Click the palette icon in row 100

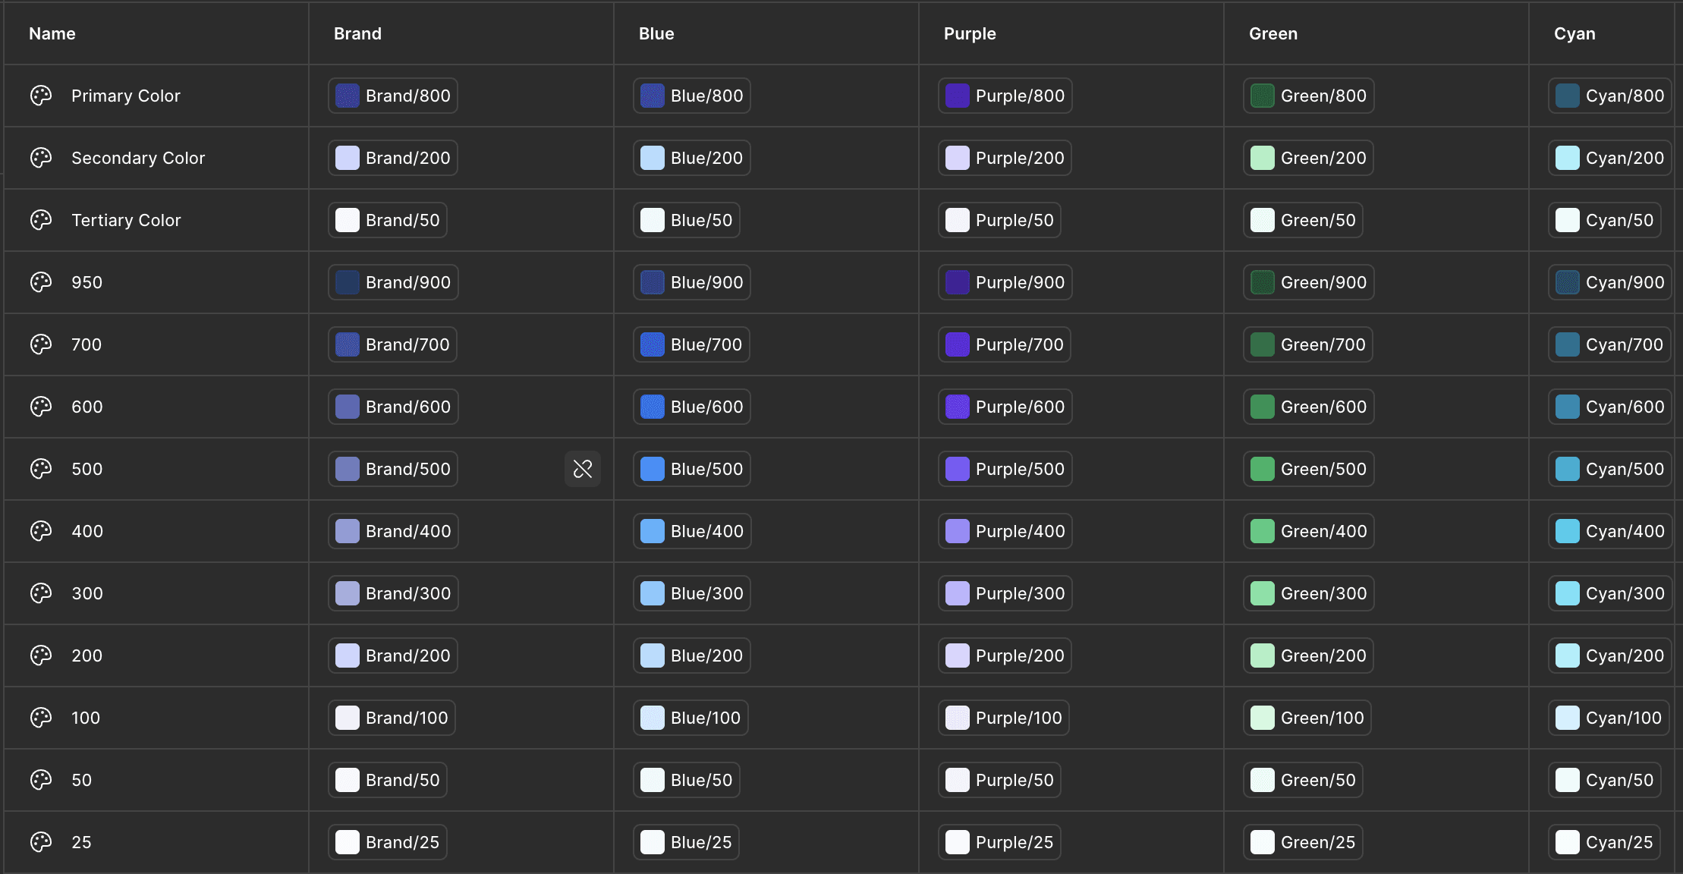(x=41, y=718)
